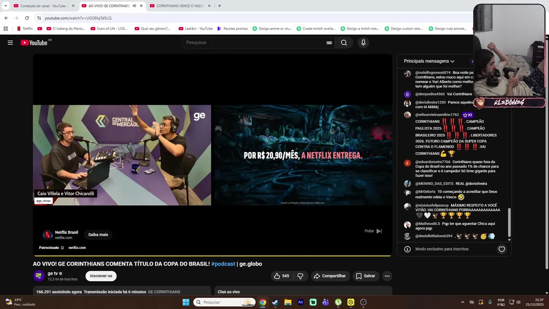Like the video with thumbs up
This screenshot has height=309, width=549.
(x=281, y=276)
